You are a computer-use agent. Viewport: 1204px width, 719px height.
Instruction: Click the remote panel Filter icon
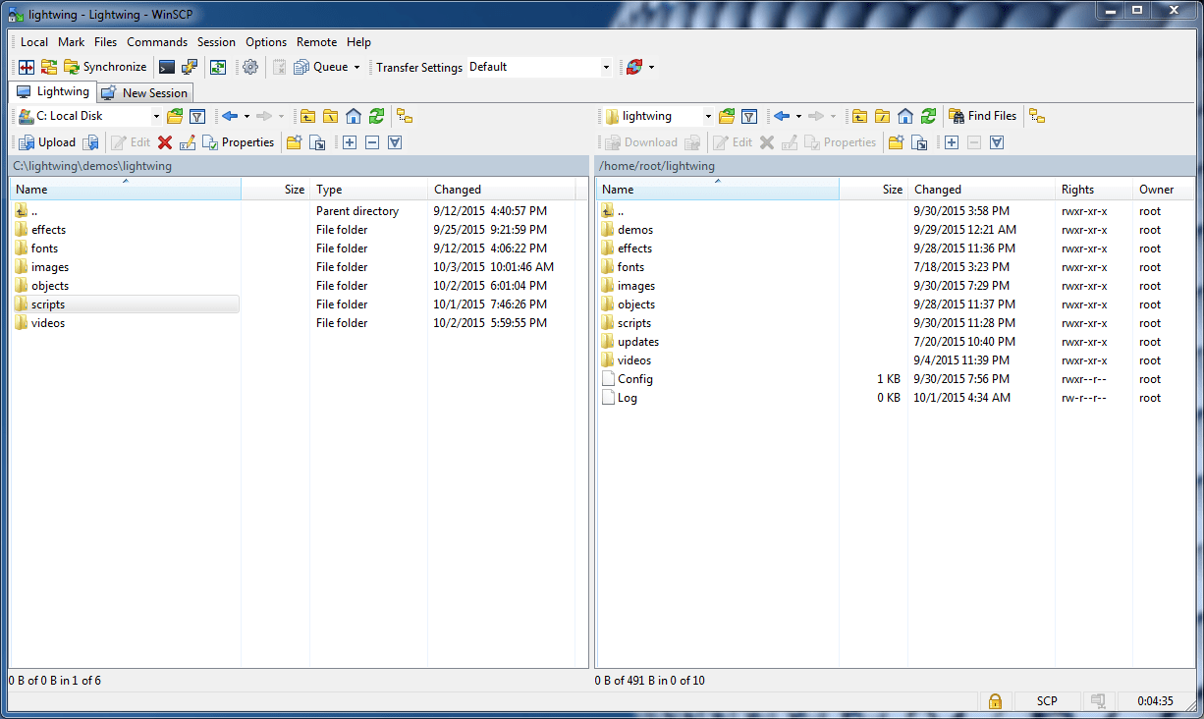coord(749,116)
